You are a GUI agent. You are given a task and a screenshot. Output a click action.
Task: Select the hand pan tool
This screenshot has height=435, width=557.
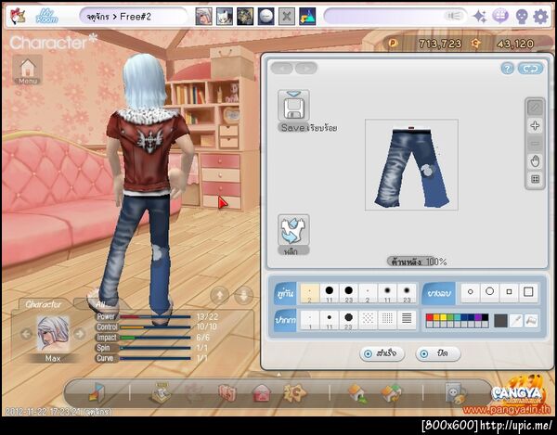(x=535, y=161)
